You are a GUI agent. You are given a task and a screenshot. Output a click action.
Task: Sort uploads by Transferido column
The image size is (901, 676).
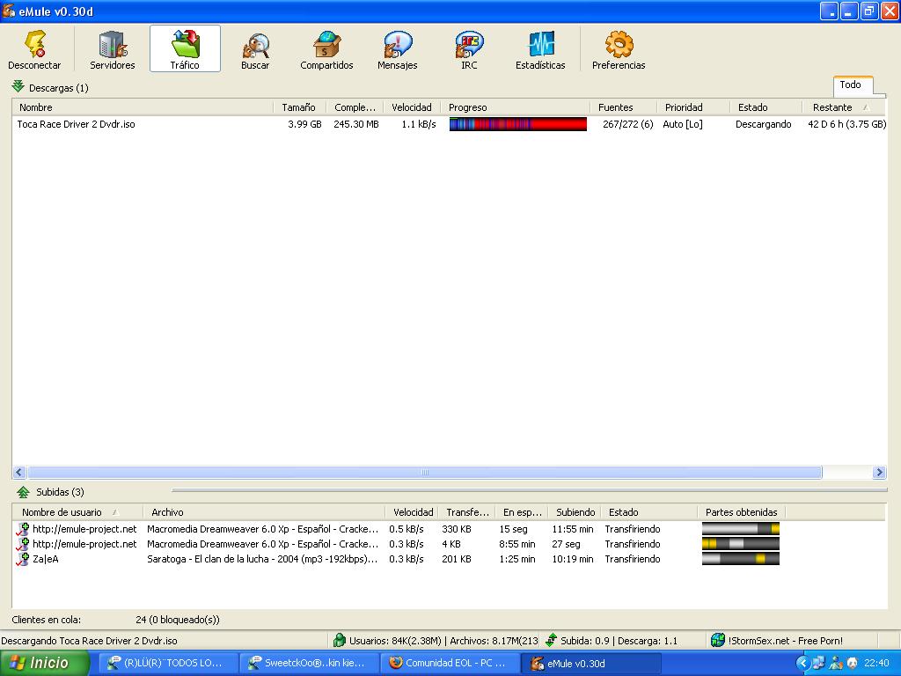coord(467,512)
